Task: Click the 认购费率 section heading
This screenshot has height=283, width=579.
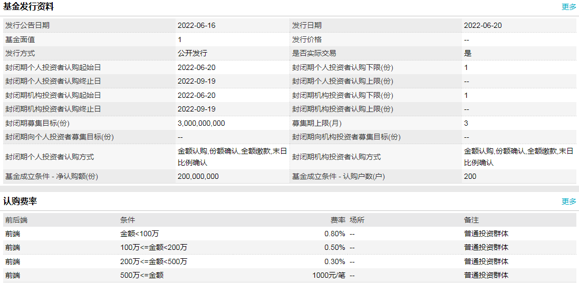Action: 20,201
